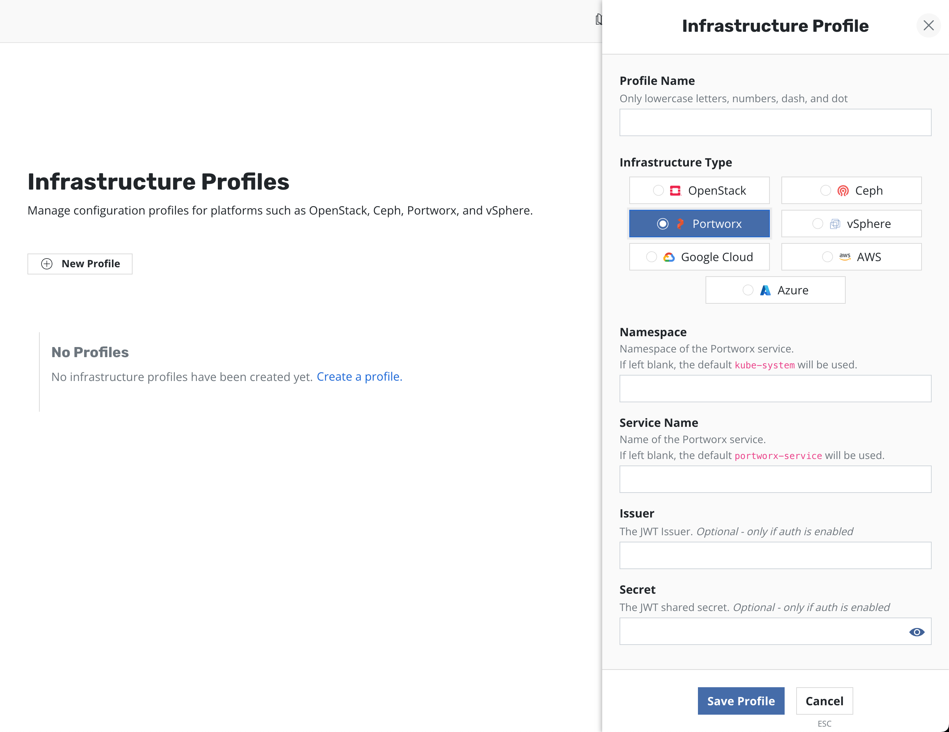The image size is (949, 732).
Task: Close the Infrastructure Profile panel
Action: tap(928, 26)
